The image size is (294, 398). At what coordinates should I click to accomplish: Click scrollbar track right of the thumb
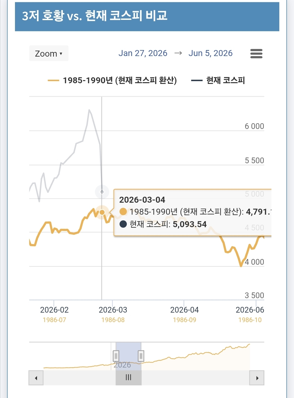coord(195,378)
